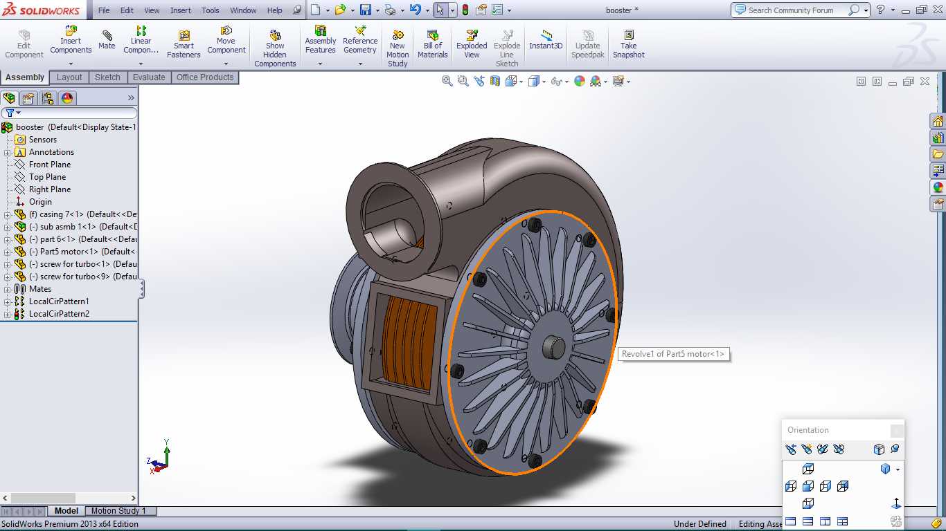Viewport: 946px width, 531px height.
Task: Click Zoom to Fit icon
Action: point(447,81)
